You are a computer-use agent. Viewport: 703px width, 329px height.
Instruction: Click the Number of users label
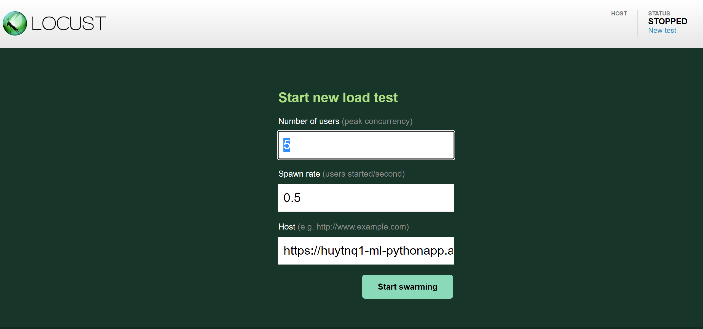(308, 121)
